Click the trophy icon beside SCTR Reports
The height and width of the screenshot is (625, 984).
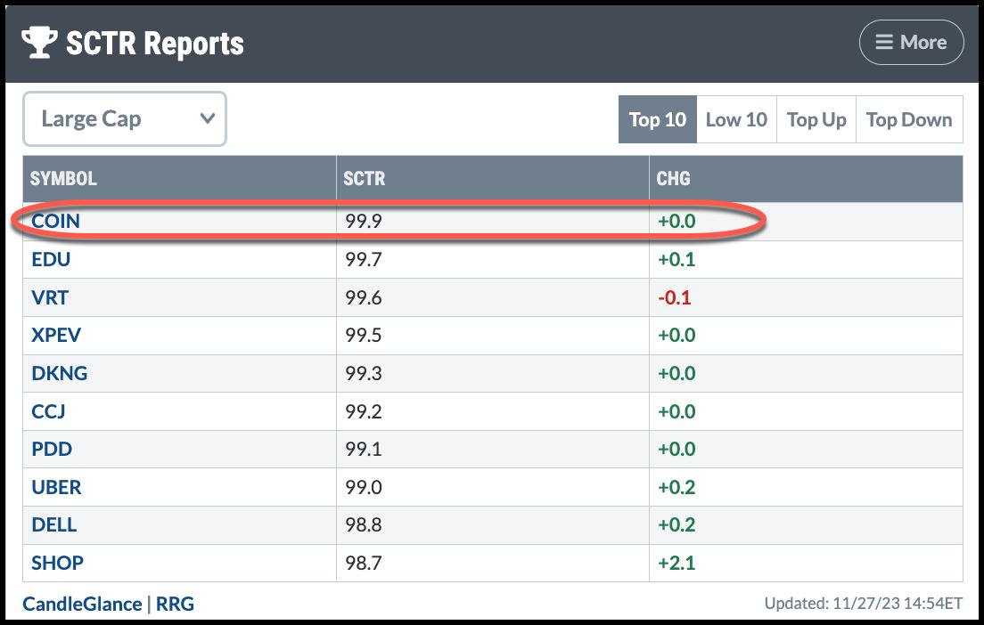click(38, 42)
